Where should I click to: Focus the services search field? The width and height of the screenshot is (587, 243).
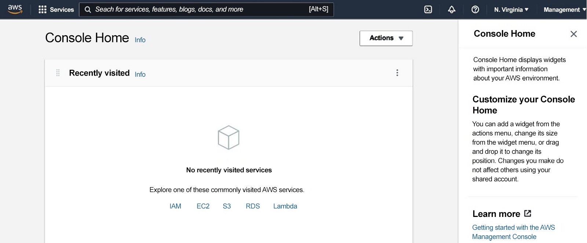pos(206,10)
